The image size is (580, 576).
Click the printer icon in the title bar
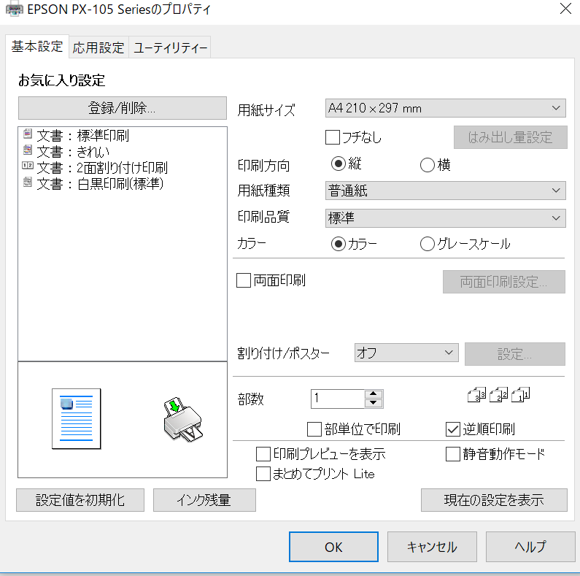click(x=15, y=9)
